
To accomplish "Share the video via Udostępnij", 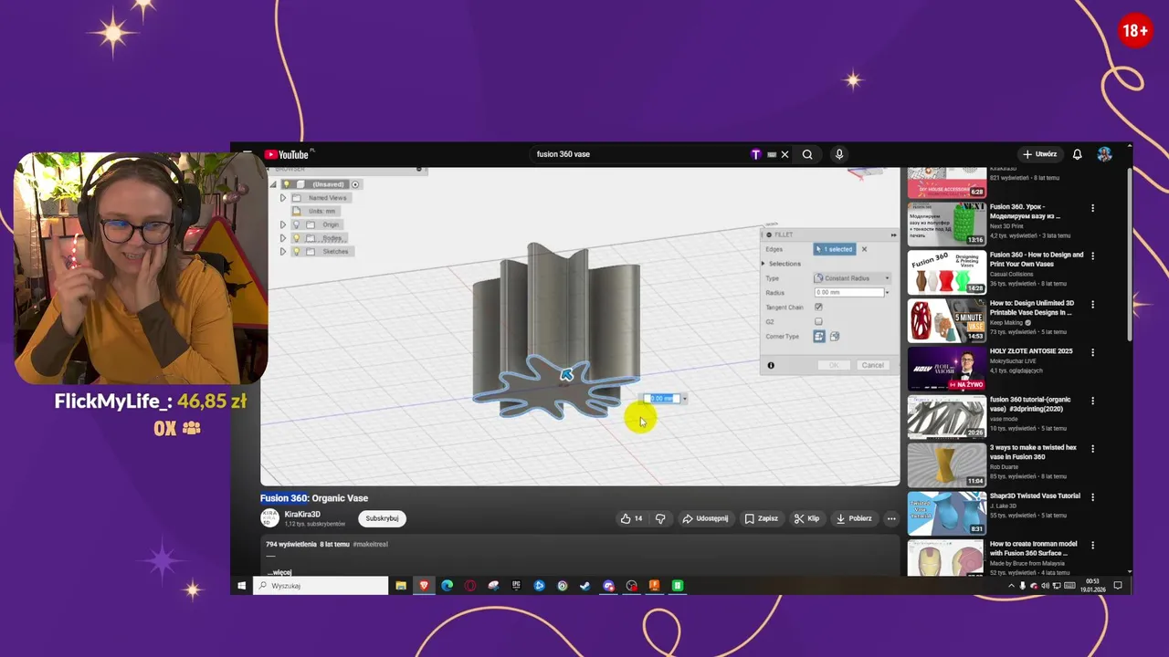I will 705,518.
